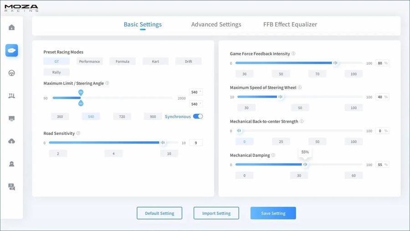This screenshot has height=231, width=410.
Task: Select the Performance preset mode
Action: tap(89, 62)
